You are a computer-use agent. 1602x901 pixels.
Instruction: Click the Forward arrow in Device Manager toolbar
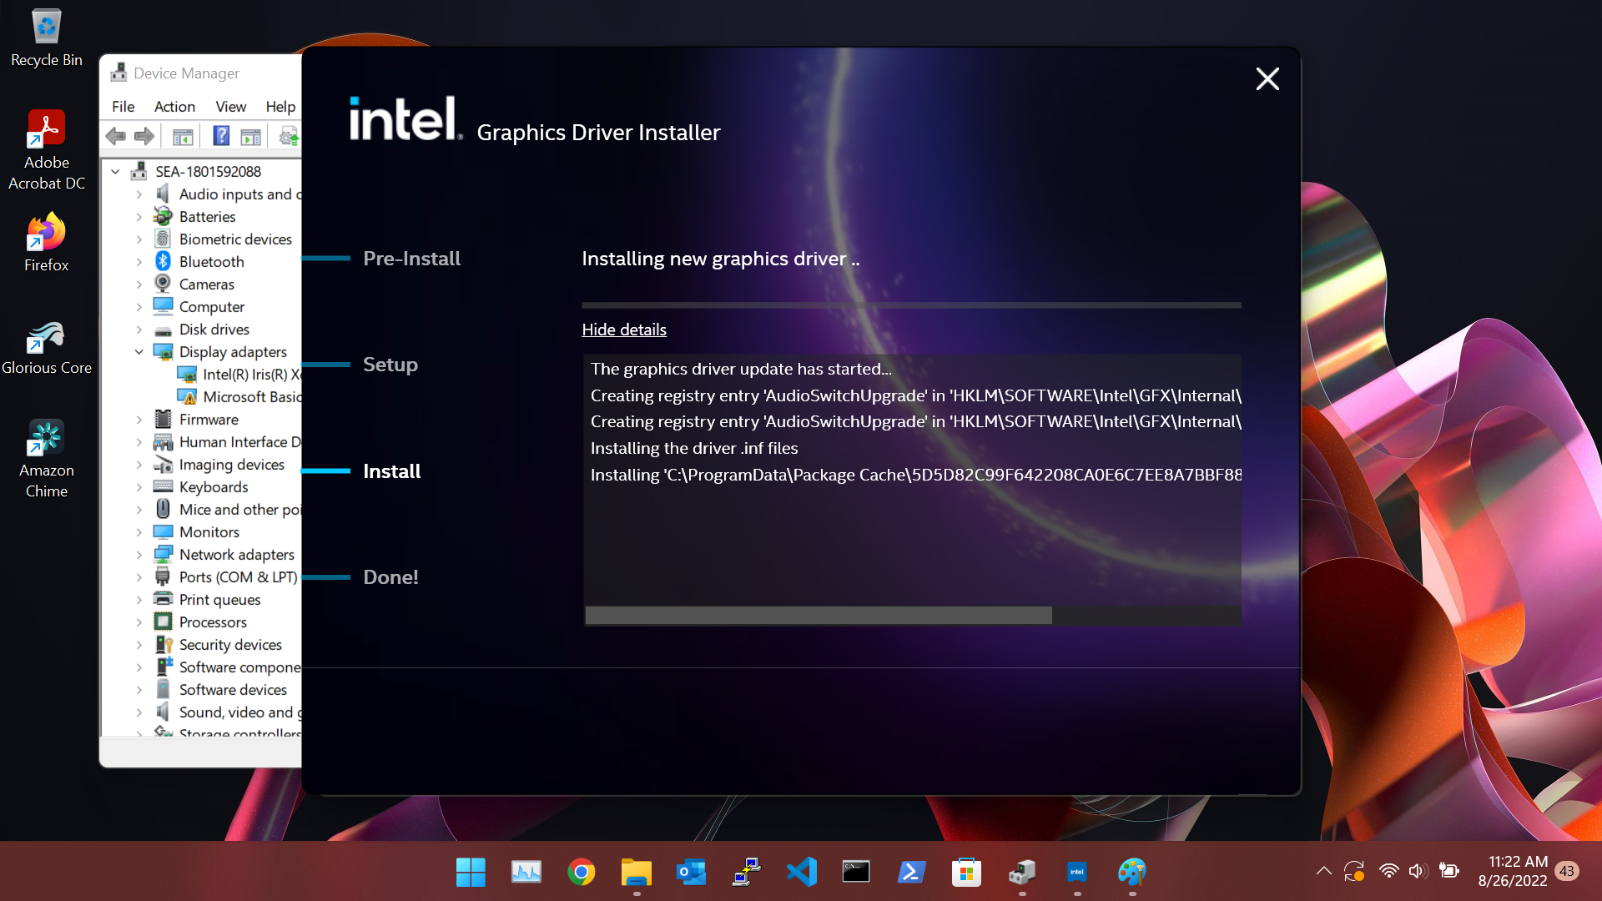pos(144,136)
